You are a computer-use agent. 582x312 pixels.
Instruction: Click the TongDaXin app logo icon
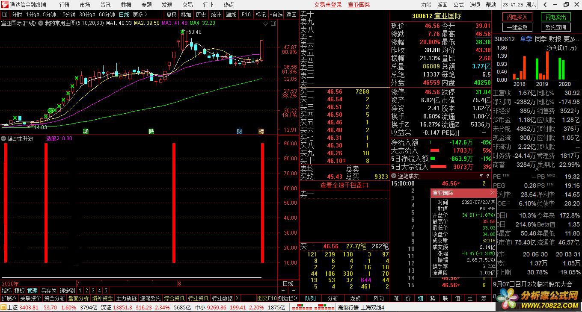click(x=5, y=5)
